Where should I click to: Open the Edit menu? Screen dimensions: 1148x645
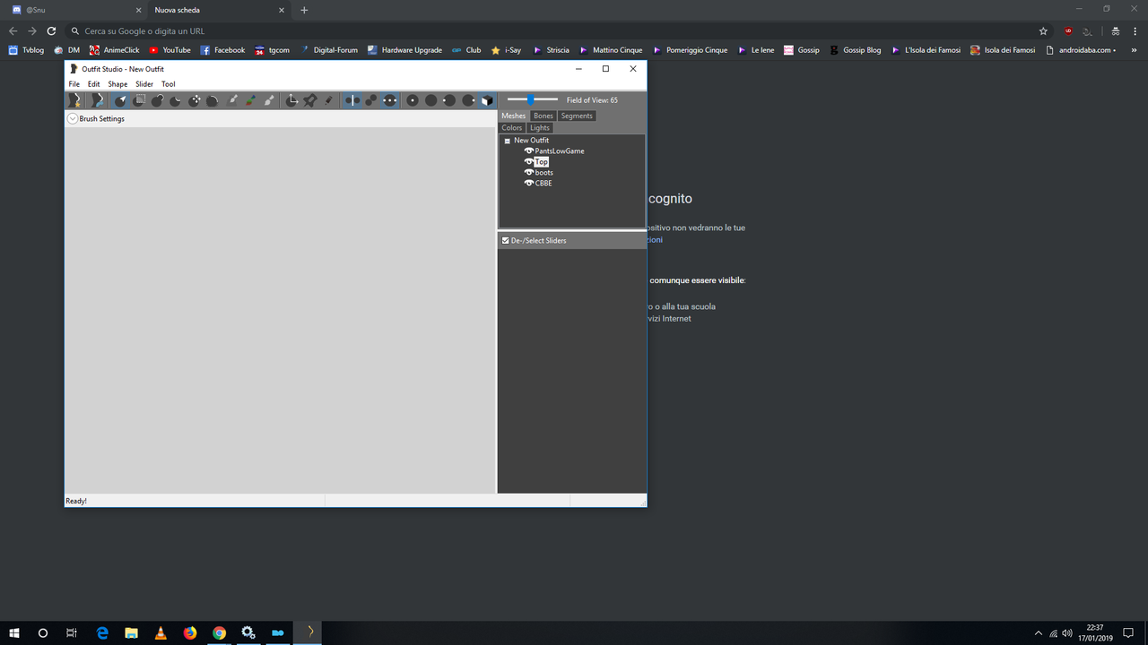(93, 84)
